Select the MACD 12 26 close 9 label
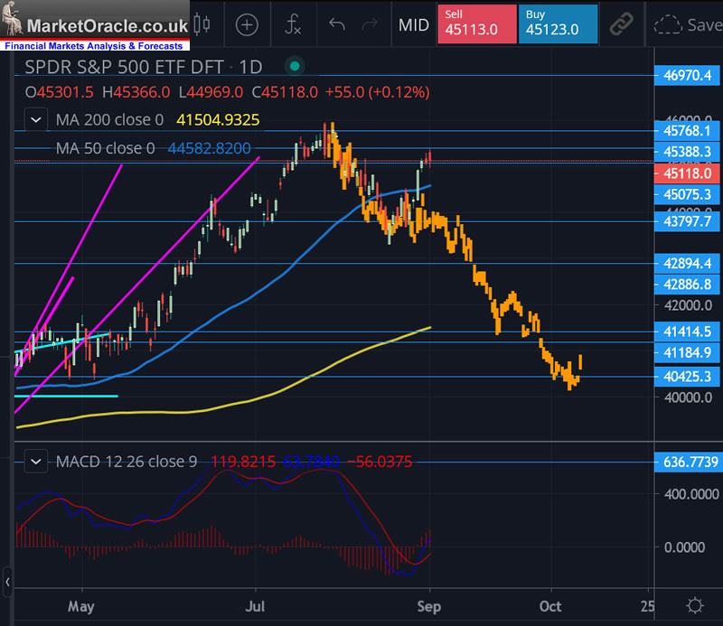 [x=126, y=462]
